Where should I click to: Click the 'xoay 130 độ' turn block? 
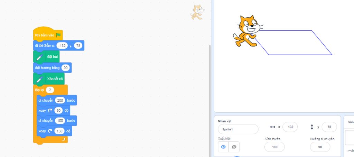point(54,131)
